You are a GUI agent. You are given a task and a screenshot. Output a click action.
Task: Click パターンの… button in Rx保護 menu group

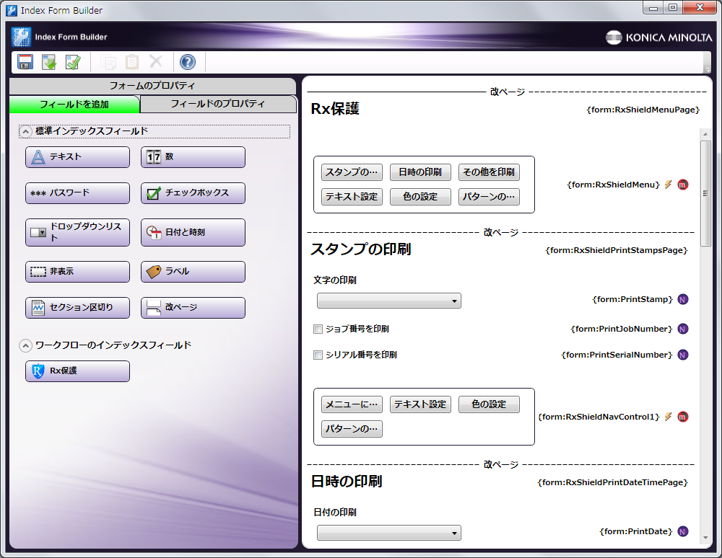click(489, 197)
